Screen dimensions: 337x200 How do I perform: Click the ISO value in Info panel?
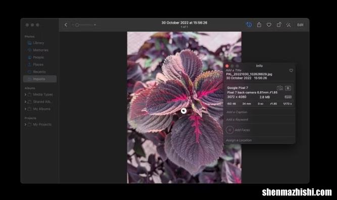tap(231, 104)
